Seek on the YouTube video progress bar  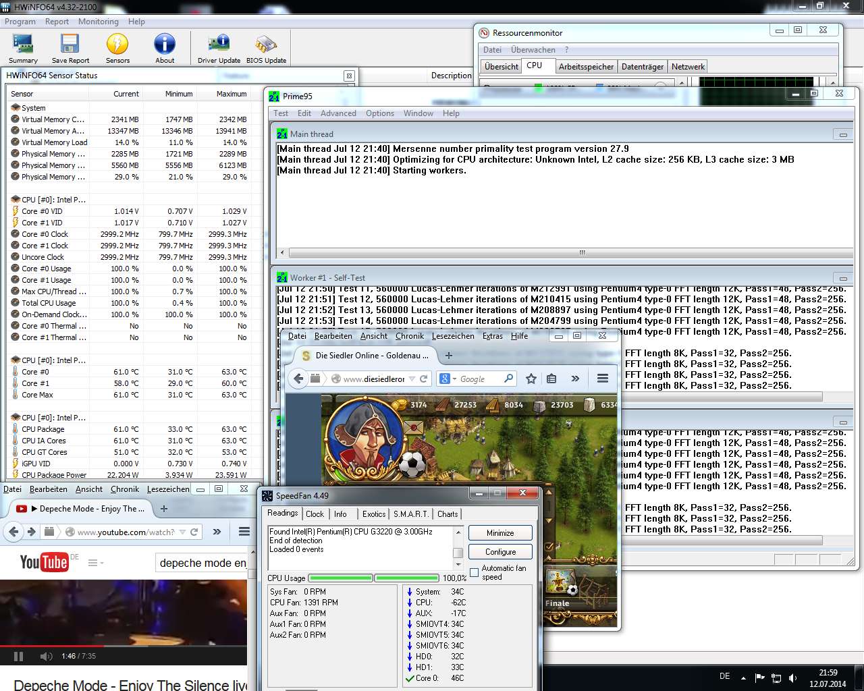point(124,646)
